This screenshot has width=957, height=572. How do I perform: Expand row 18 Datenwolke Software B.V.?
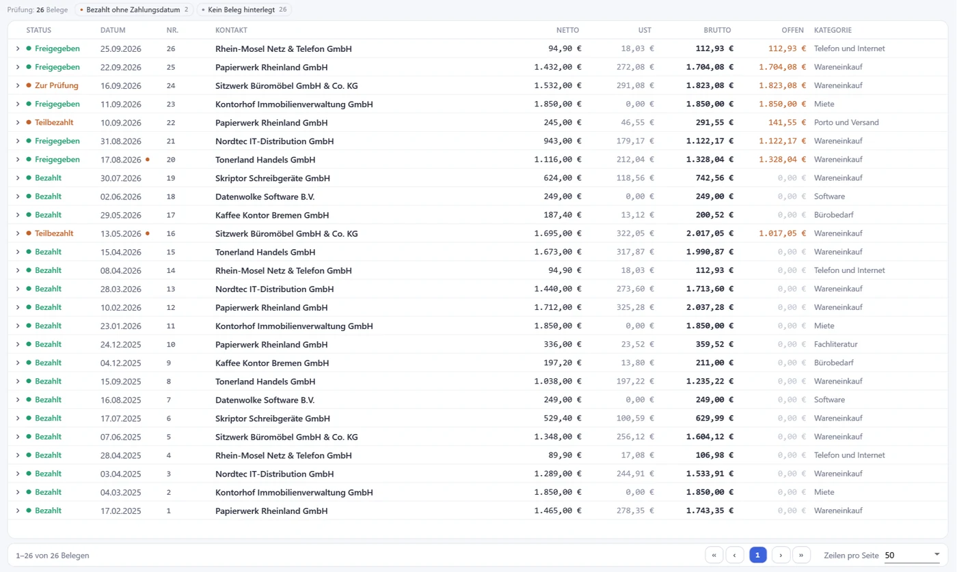(18, 197)
